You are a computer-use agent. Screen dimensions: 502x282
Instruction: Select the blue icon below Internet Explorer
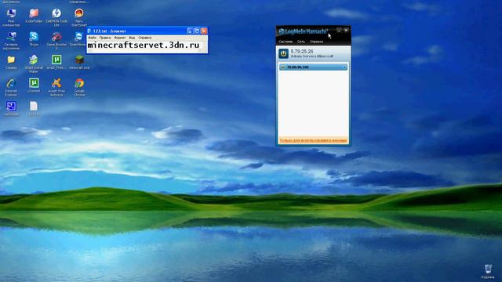coord(11,107)
